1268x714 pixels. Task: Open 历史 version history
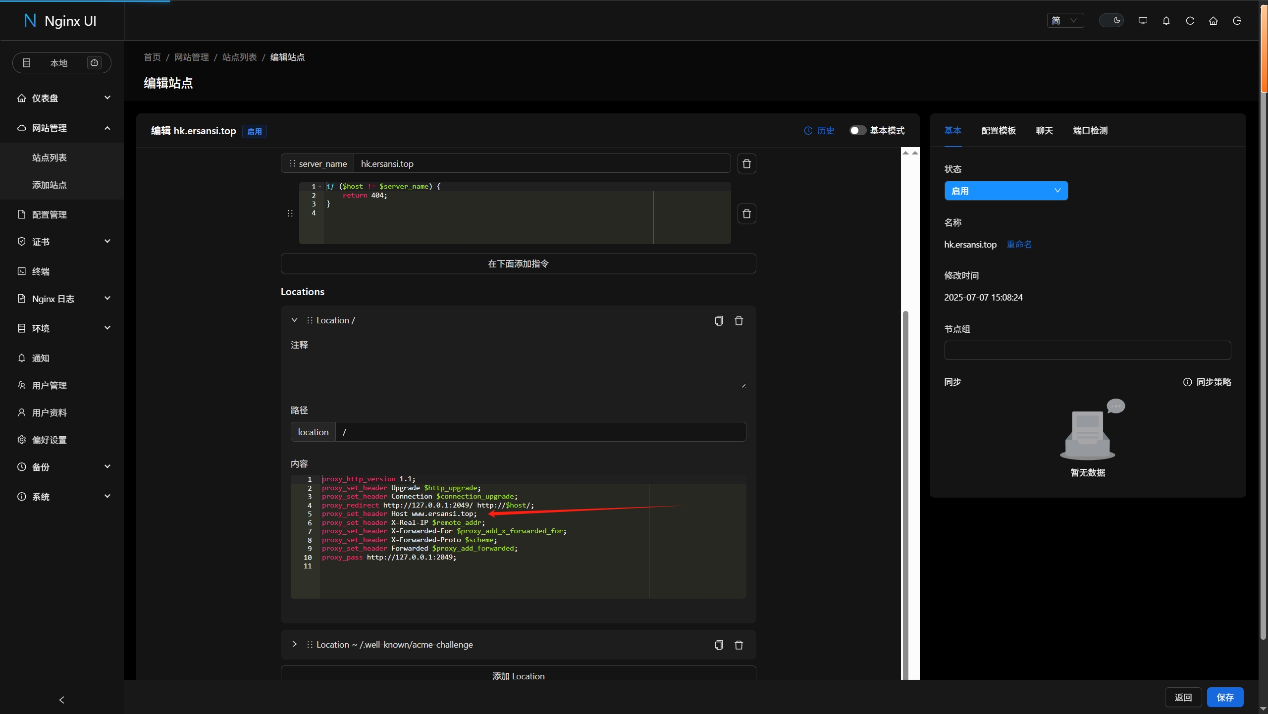(819, 130)
